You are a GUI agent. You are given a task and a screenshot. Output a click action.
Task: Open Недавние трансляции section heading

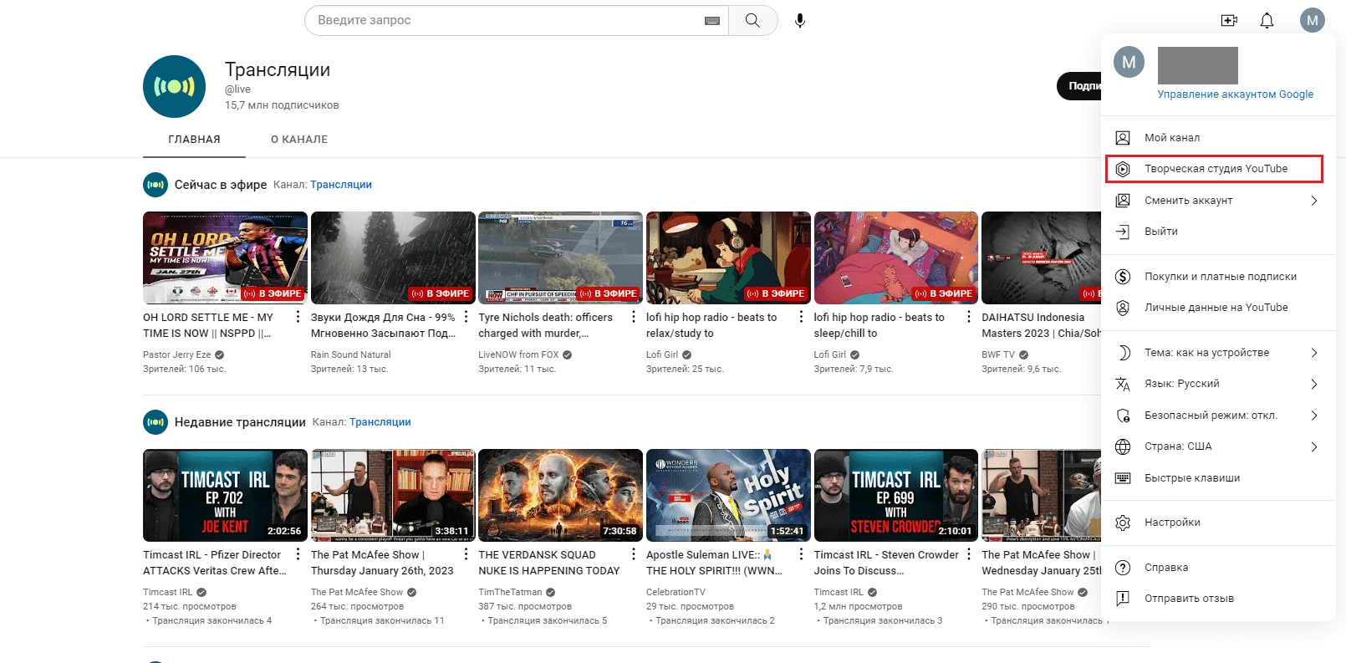(240, 422)
